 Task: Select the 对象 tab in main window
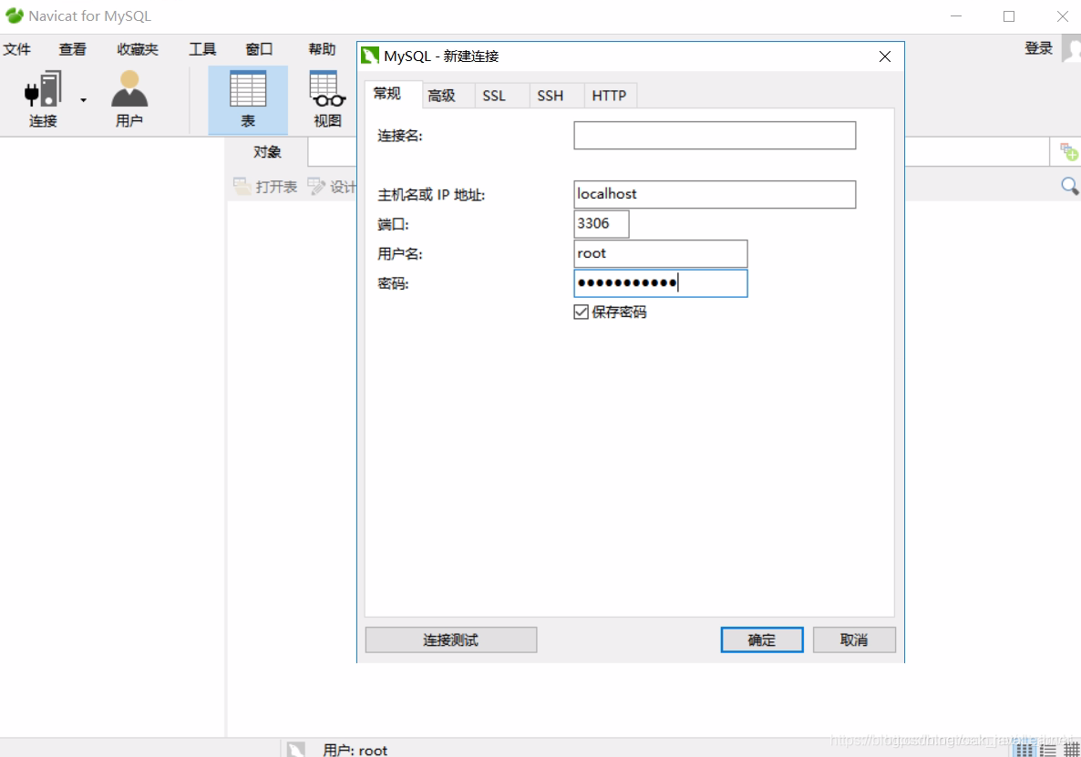point(267,152)
